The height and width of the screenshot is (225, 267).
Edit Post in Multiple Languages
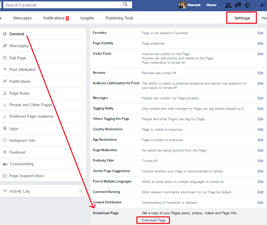(261, 181)
